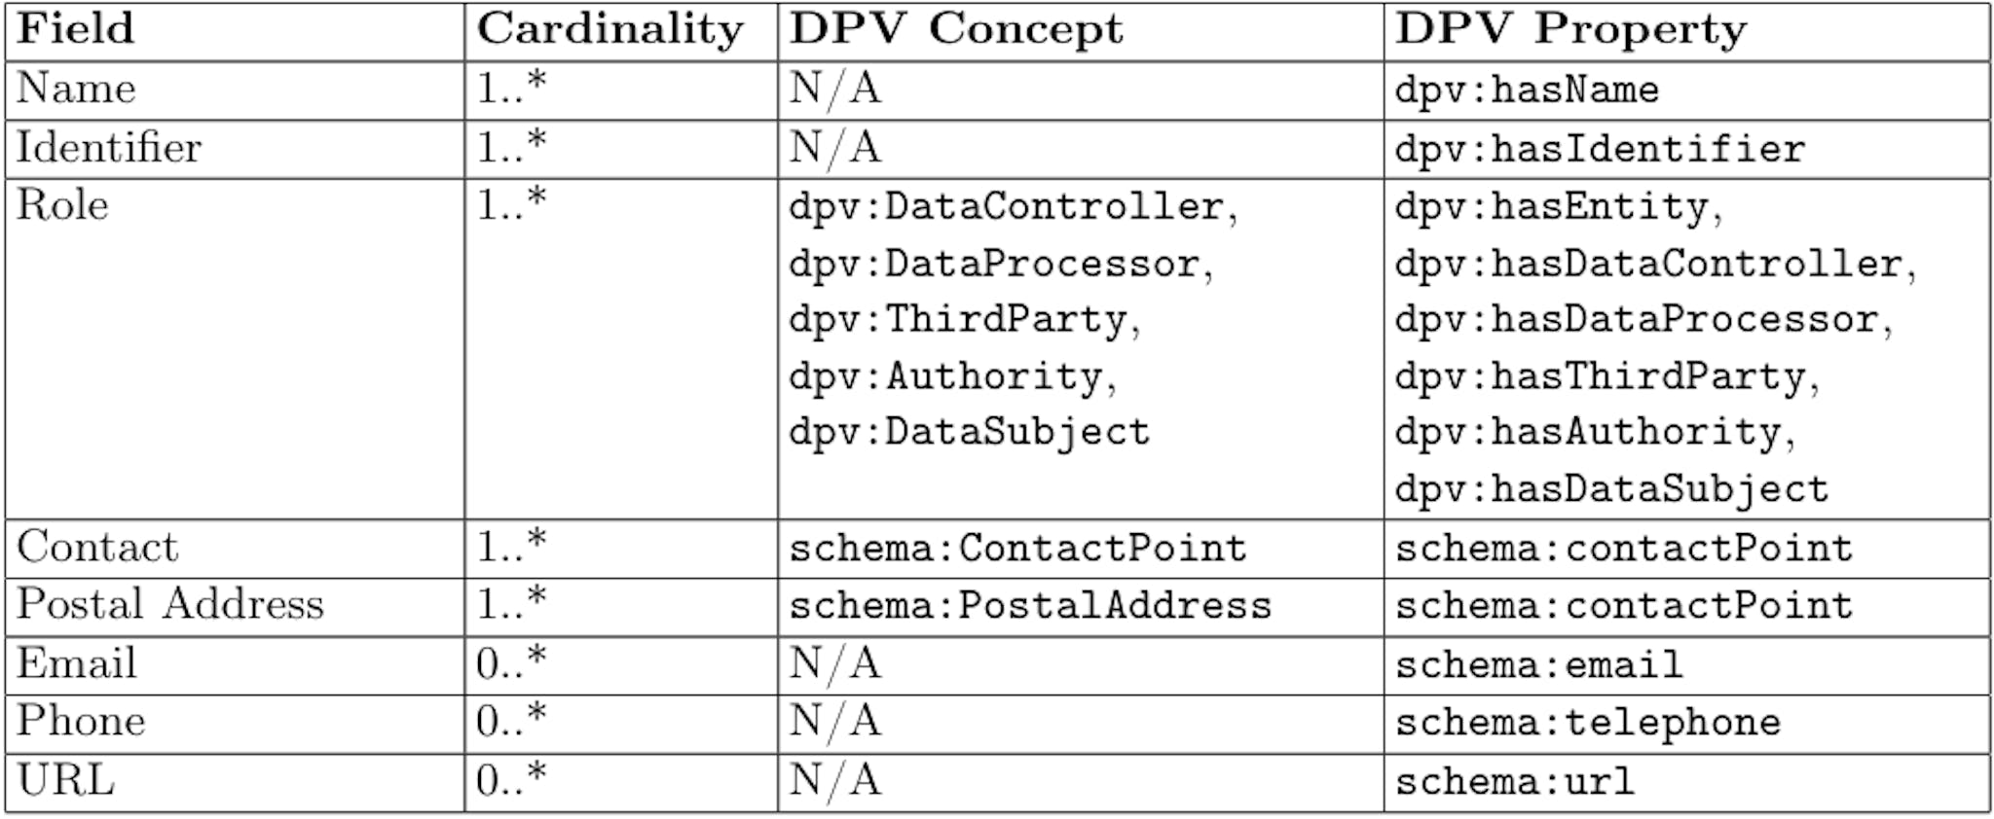Click the "Role" field cell

(x=63, y=206)
